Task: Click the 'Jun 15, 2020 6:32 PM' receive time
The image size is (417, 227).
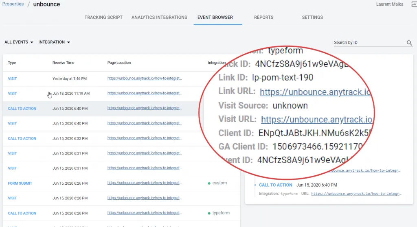Action: point(70,138)
